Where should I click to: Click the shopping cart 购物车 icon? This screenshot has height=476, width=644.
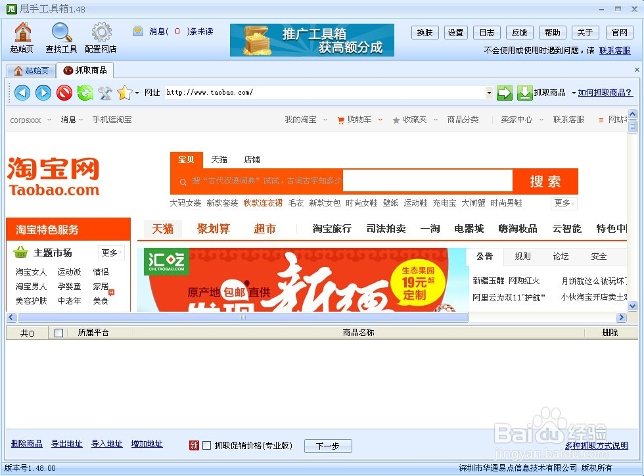[340, 120]
